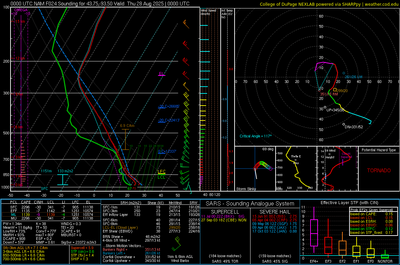Click the (184 loose matches) text

[225, 256]
